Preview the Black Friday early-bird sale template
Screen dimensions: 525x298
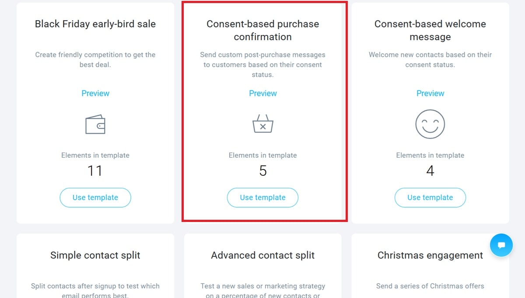[x=95, y=93]
